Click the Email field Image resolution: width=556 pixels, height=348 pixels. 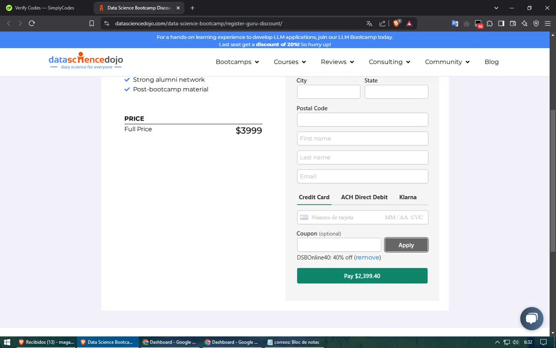click(x=363, y=176)
